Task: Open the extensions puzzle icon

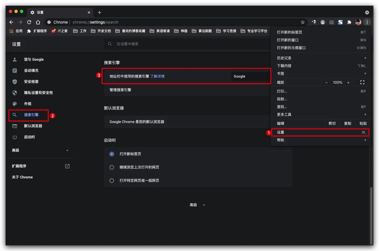Action: coord(349,22)
